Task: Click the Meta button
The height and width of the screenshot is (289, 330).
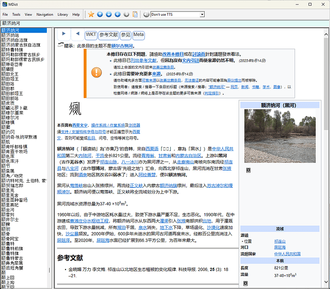Action: click(138, 35)
